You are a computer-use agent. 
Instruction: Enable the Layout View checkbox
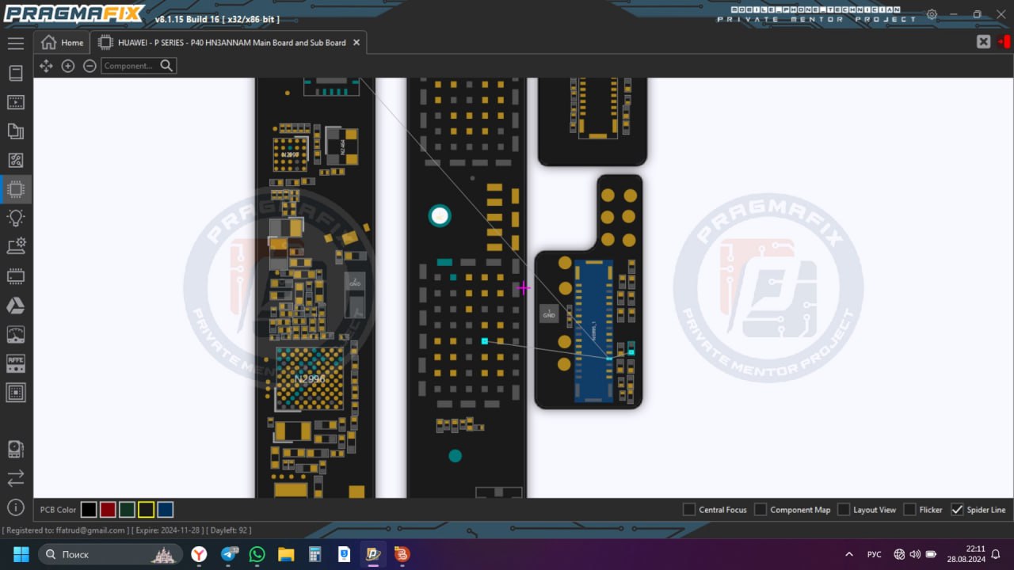point(844,510)
